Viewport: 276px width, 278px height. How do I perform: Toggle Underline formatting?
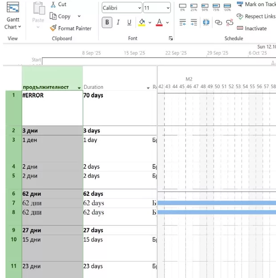pyautogui.click(x=129, y=22)
